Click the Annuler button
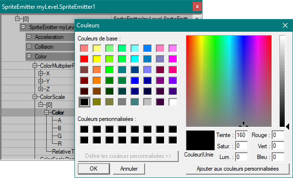The width and height of the screenshot is (293, 178). (129, 169)
